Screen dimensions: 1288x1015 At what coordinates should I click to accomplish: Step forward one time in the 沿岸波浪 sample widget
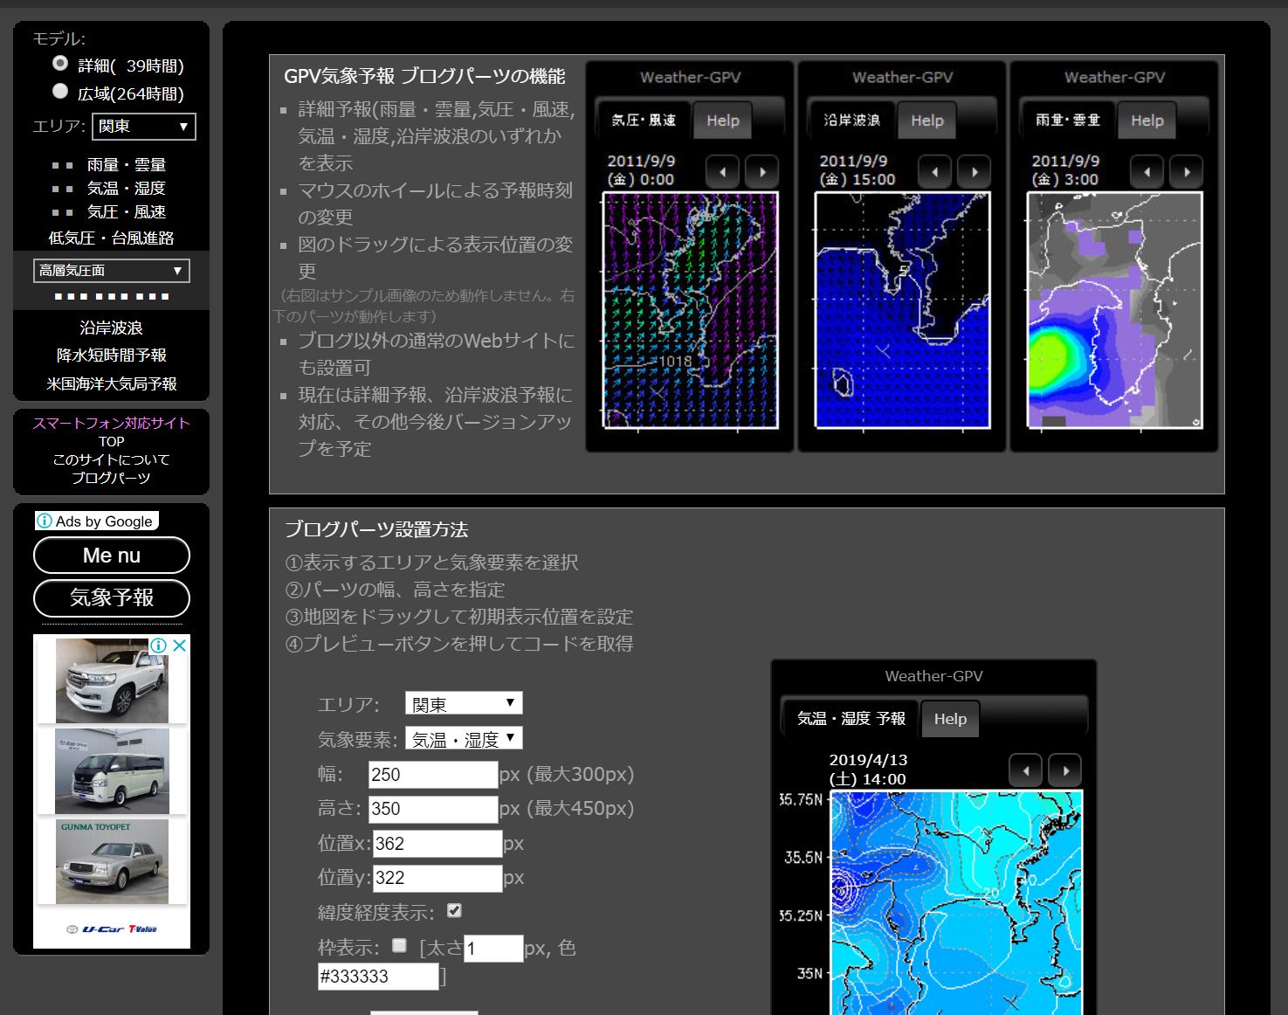[x=975, y=172]
